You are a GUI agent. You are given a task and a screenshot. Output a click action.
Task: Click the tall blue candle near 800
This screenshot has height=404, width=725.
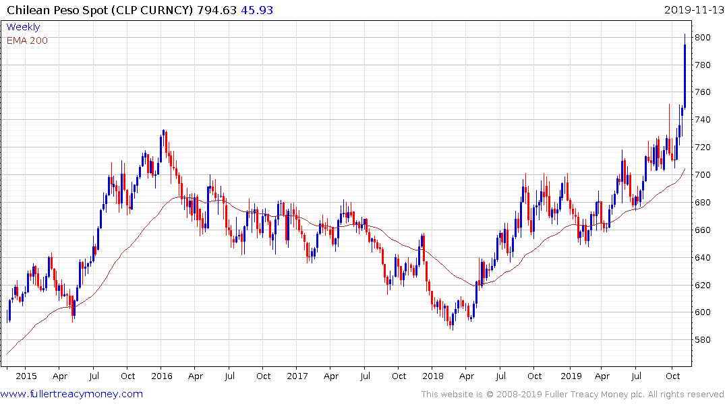click(x=685, y=74)
